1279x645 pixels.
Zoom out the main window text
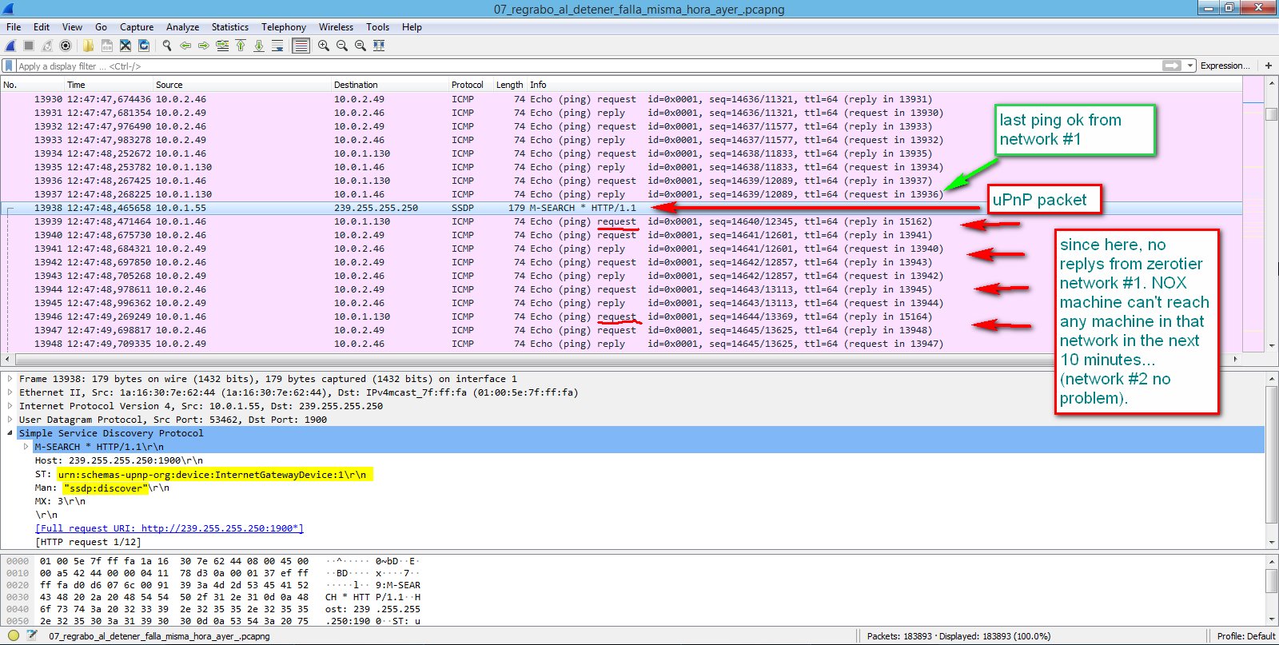[x=342, y=46]
